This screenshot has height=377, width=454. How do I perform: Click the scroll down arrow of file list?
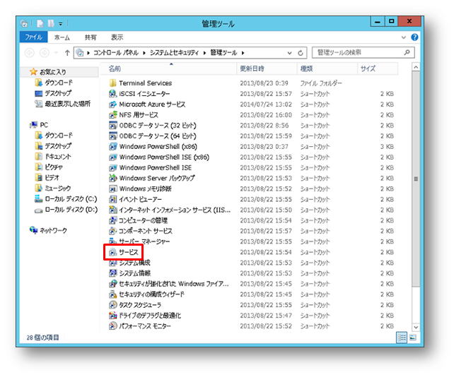(416, 328)
